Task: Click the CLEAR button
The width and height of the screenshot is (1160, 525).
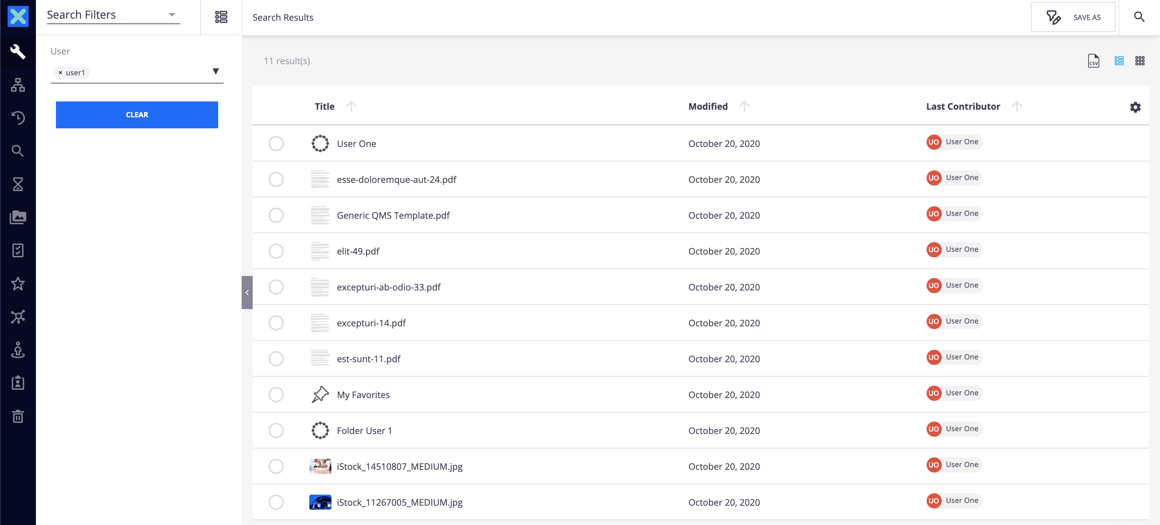Action: click(137, 115)
